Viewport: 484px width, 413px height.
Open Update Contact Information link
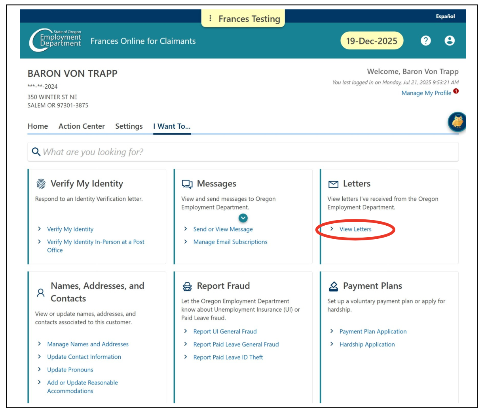84,357
